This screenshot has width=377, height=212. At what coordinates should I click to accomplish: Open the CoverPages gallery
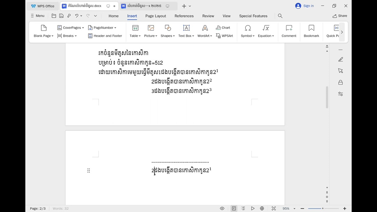(x=70, y=28)
